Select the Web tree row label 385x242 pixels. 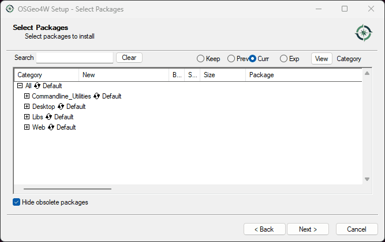39,127
